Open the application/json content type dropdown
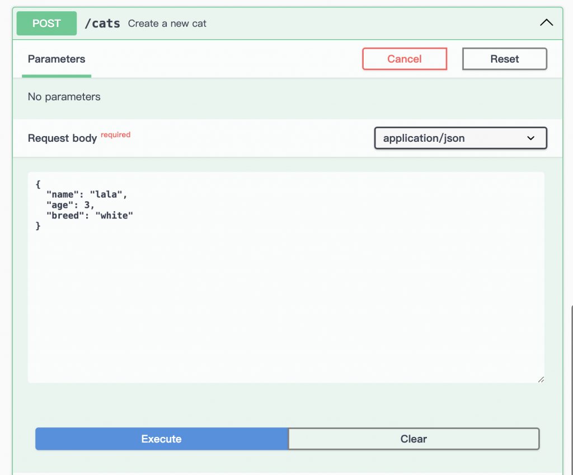573x475 pixels. point(460,138)
